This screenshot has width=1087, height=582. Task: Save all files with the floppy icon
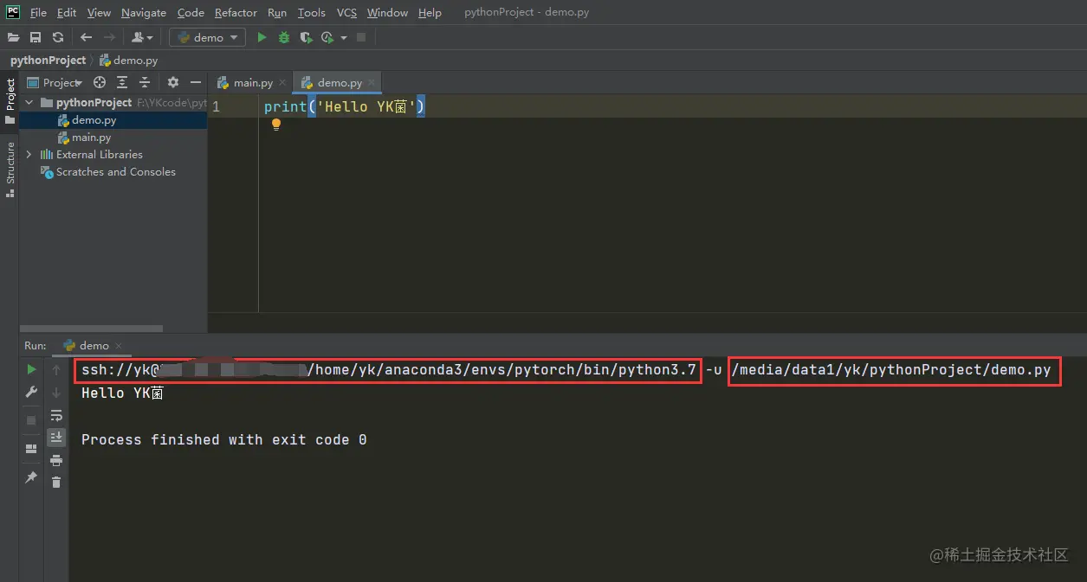(36, 37)
